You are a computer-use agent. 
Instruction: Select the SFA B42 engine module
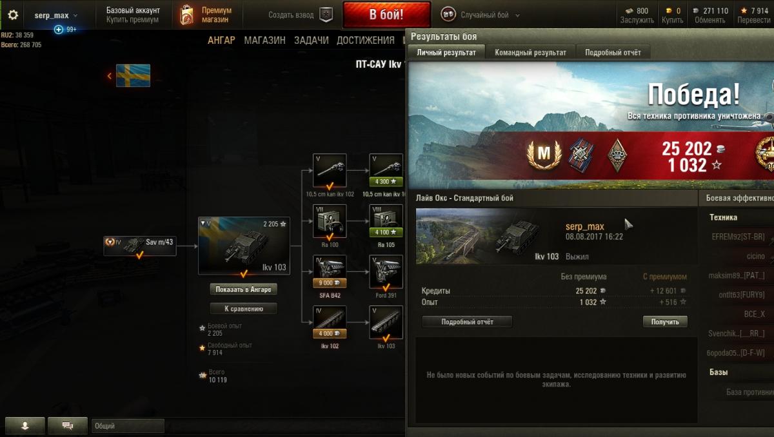[x=330, y=272]
